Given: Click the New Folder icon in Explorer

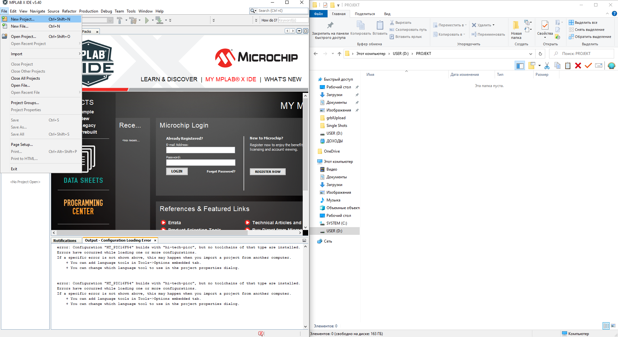Looking at the screenshot, I should point(516,25).
